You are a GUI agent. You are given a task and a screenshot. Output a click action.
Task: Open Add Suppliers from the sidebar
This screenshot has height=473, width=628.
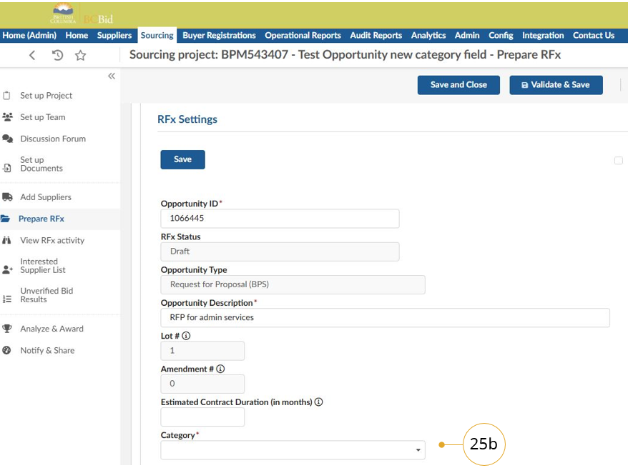[45, 197]
